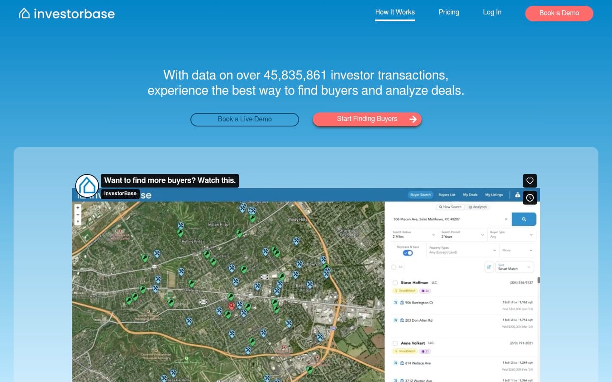The image size is (612, 382).
Task: Click hammer icon beside 203 Don Allen Rd
Action: (x=396, y=320)
